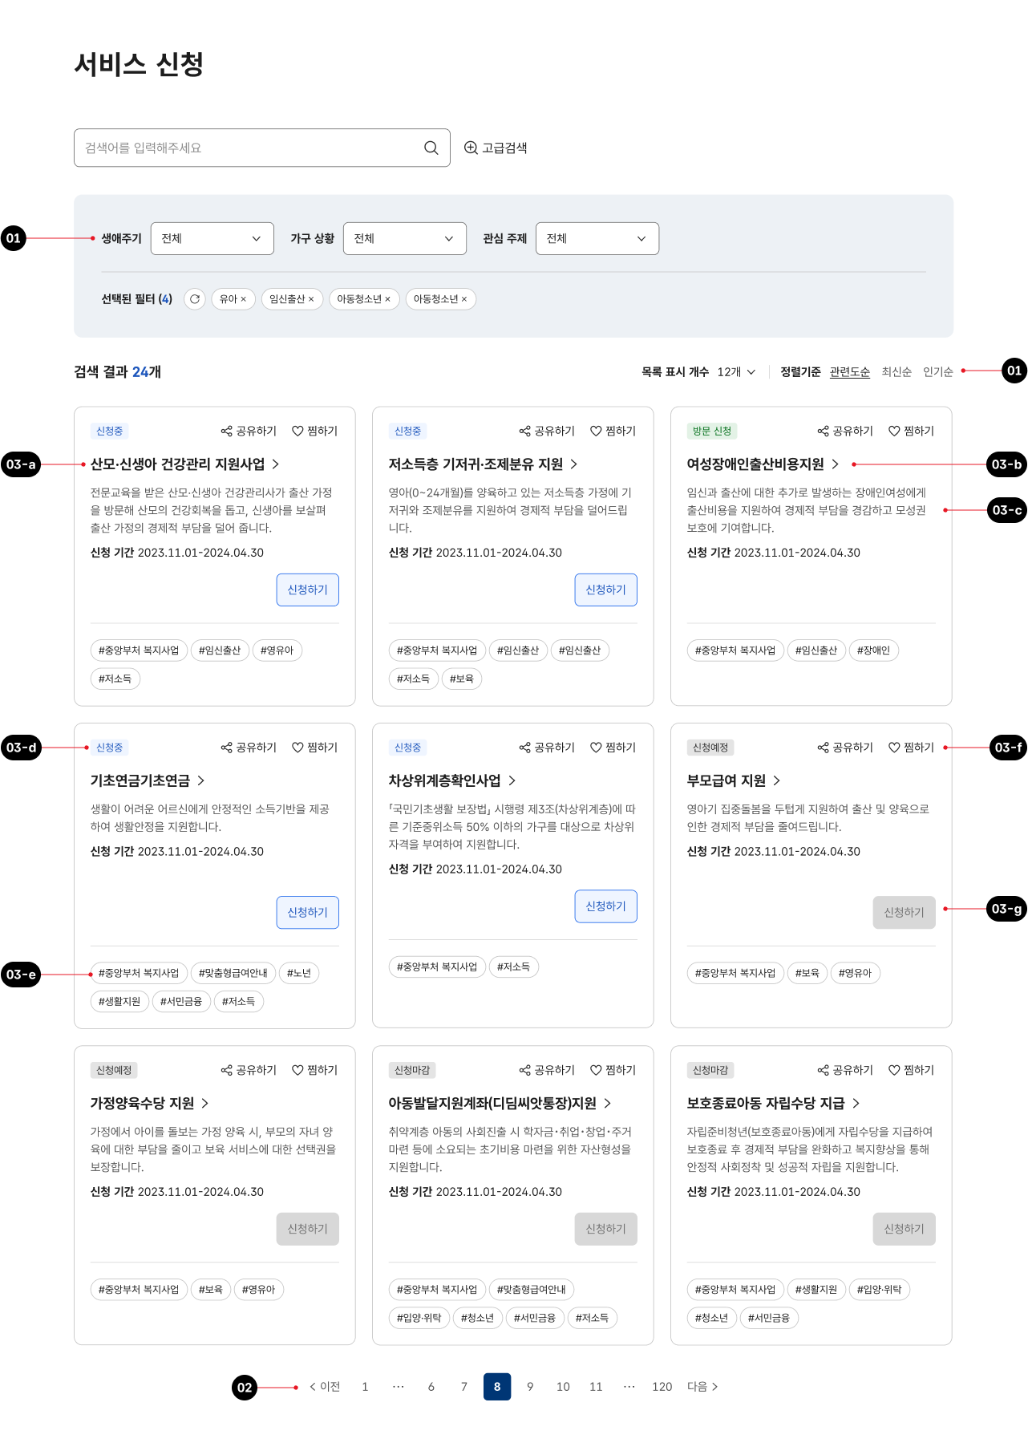This screenshot has height=1455, width=1028.
Task: Click 신청하기 on 기초연금 card
Action: [307, 913]
